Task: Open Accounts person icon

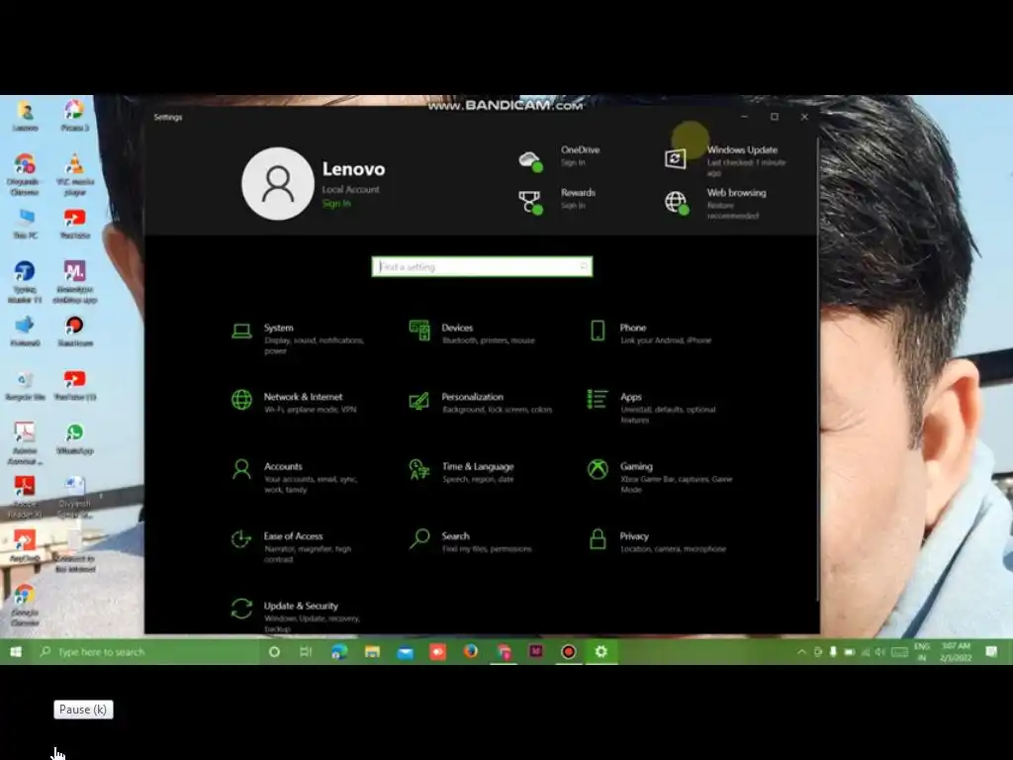Action: (x=241, y=469)
